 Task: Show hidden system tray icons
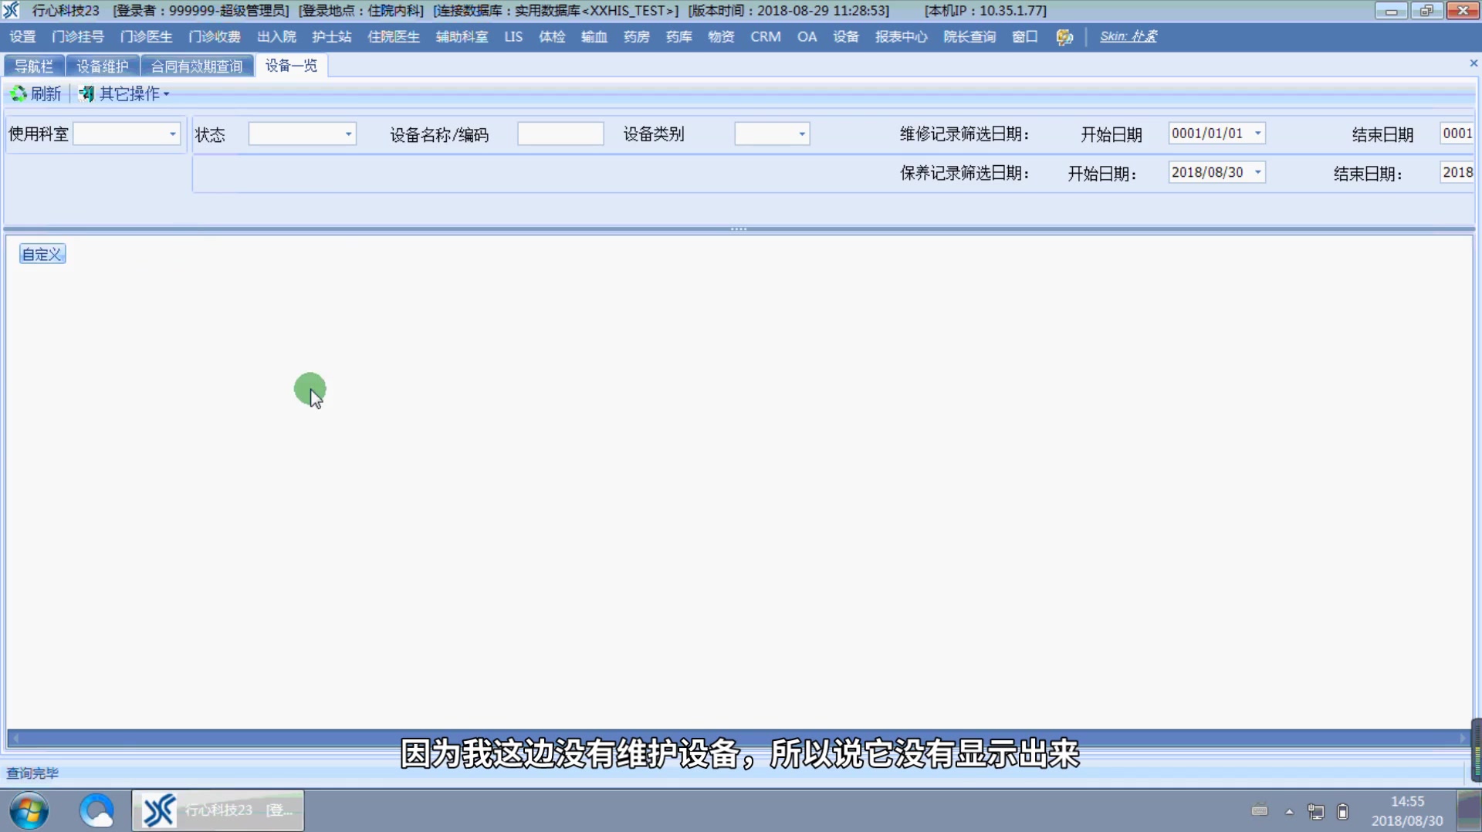click(1288, 811)
